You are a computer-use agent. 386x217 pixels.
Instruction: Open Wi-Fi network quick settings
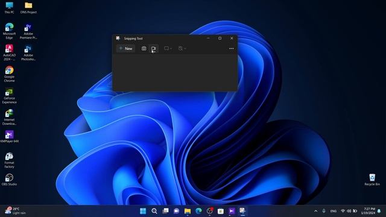(343, 211)
